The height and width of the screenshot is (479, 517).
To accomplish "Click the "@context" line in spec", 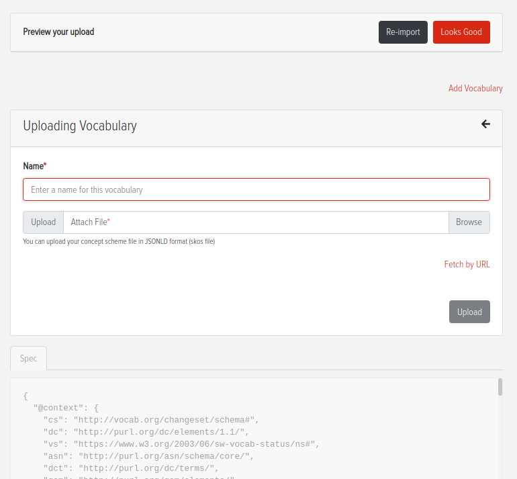I will coord(66,408).
